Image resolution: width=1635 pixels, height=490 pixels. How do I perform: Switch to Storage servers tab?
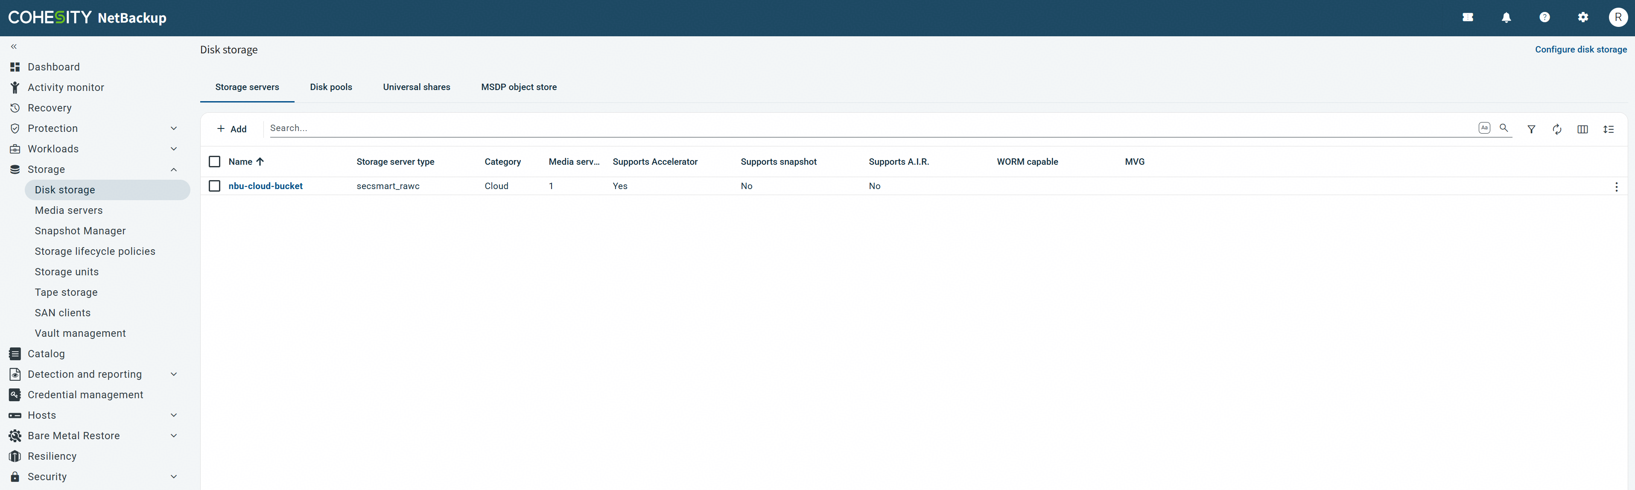247,87
